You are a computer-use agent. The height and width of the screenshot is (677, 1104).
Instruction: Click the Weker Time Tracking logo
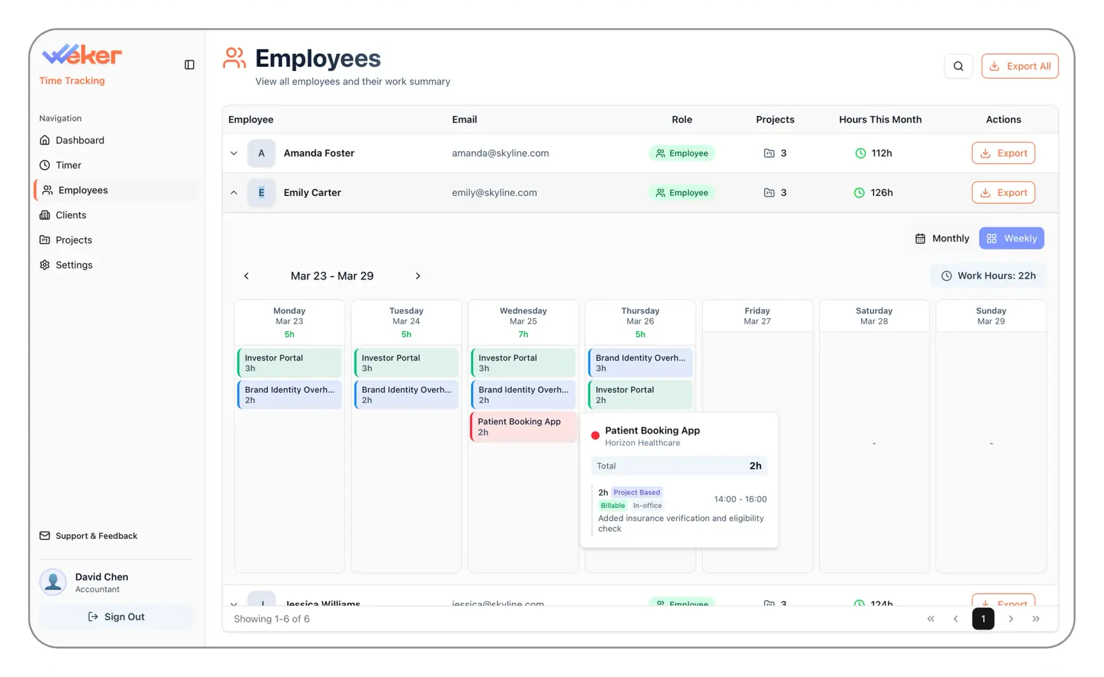coord(81,55)
